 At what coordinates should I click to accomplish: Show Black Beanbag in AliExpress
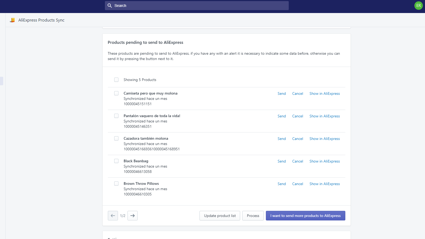pyautogui.click(x=325, y=161)
